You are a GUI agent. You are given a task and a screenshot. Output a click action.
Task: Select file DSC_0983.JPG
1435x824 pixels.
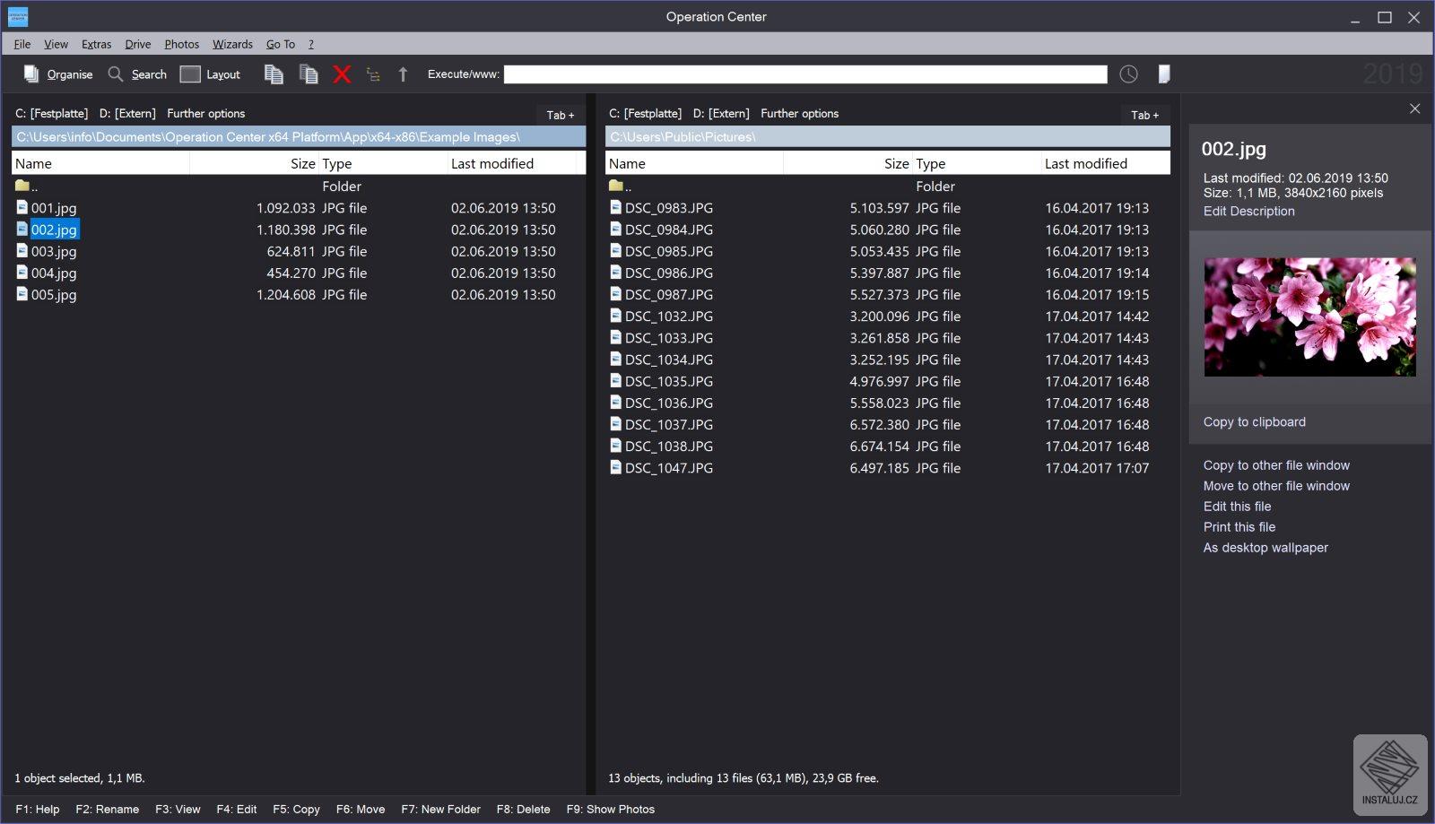click(662, 208)
